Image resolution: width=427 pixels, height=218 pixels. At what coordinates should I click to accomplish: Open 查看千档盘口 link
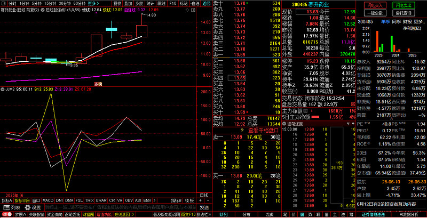263,131
